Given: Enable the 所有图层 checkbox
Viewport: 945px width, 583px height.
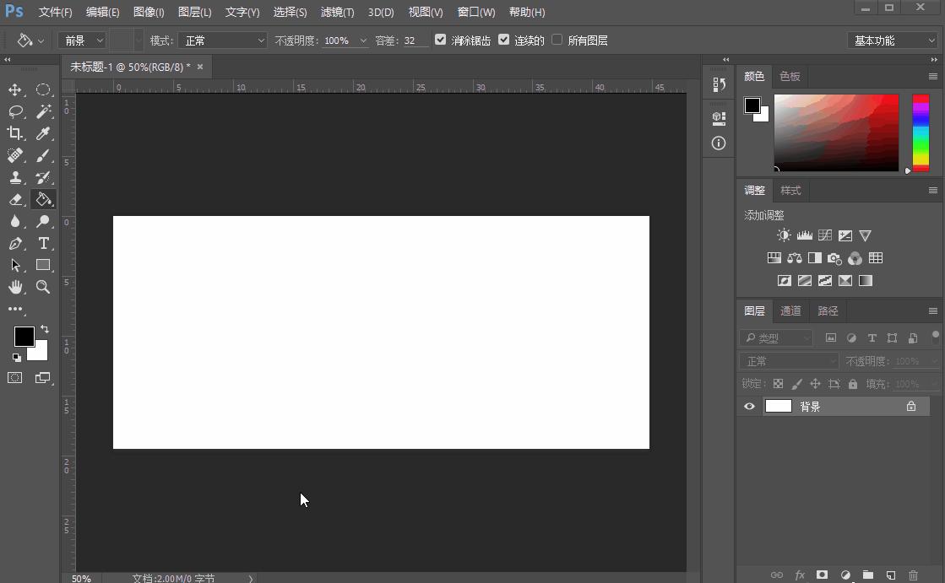Looking at the screenshot, I should point(557,40).
